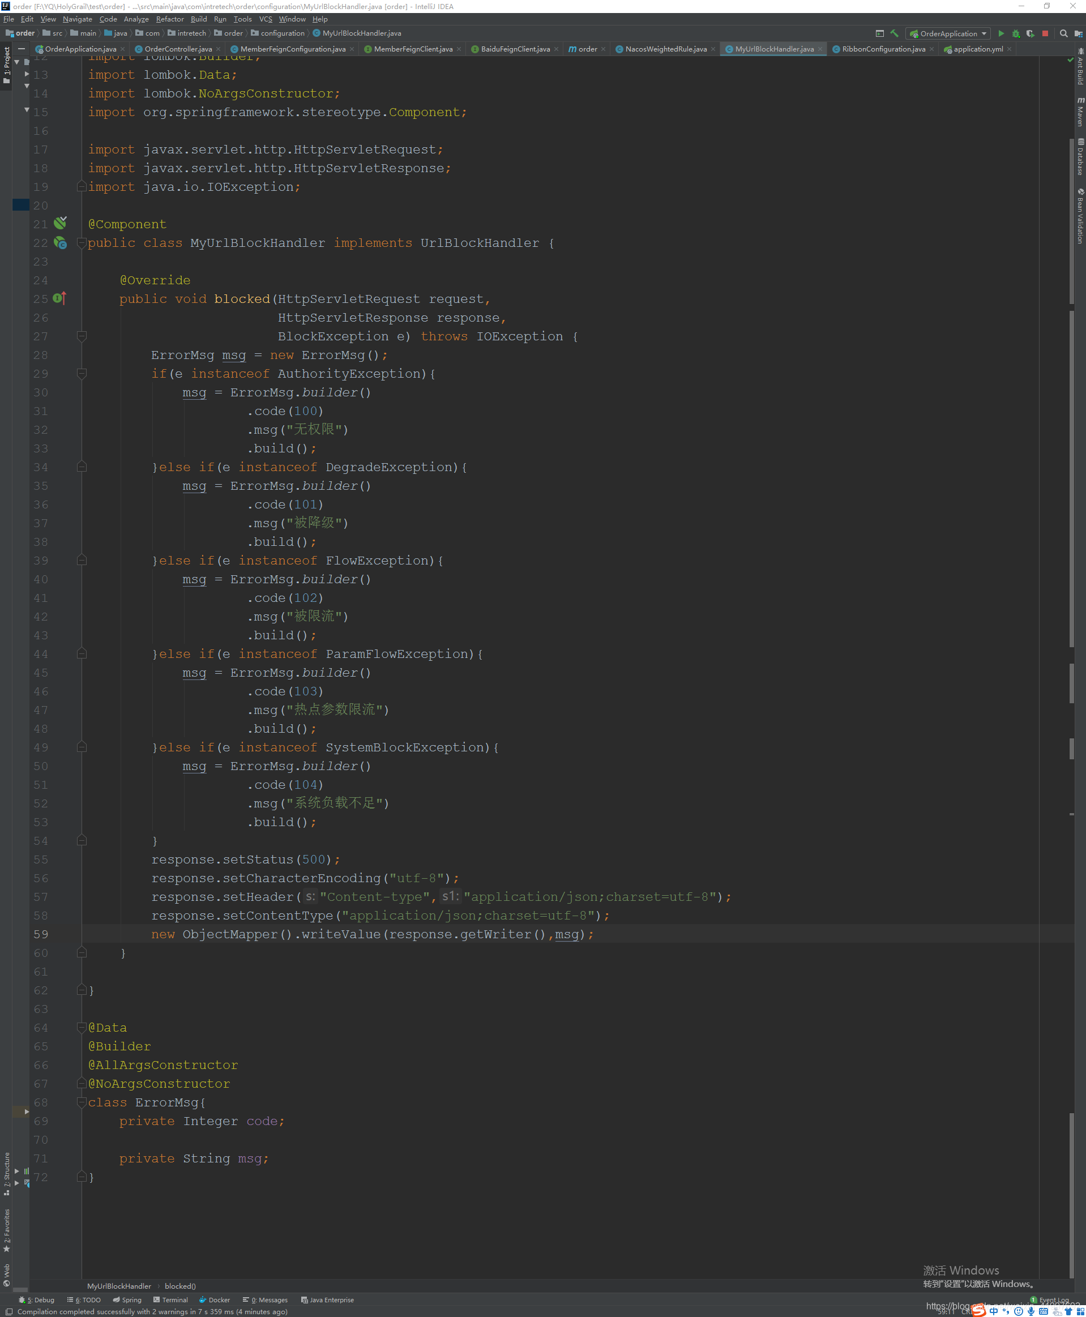The image size is (1086, 1317).
Task: Click the Sogou microphone voice input icon
Action: 1031,1311
